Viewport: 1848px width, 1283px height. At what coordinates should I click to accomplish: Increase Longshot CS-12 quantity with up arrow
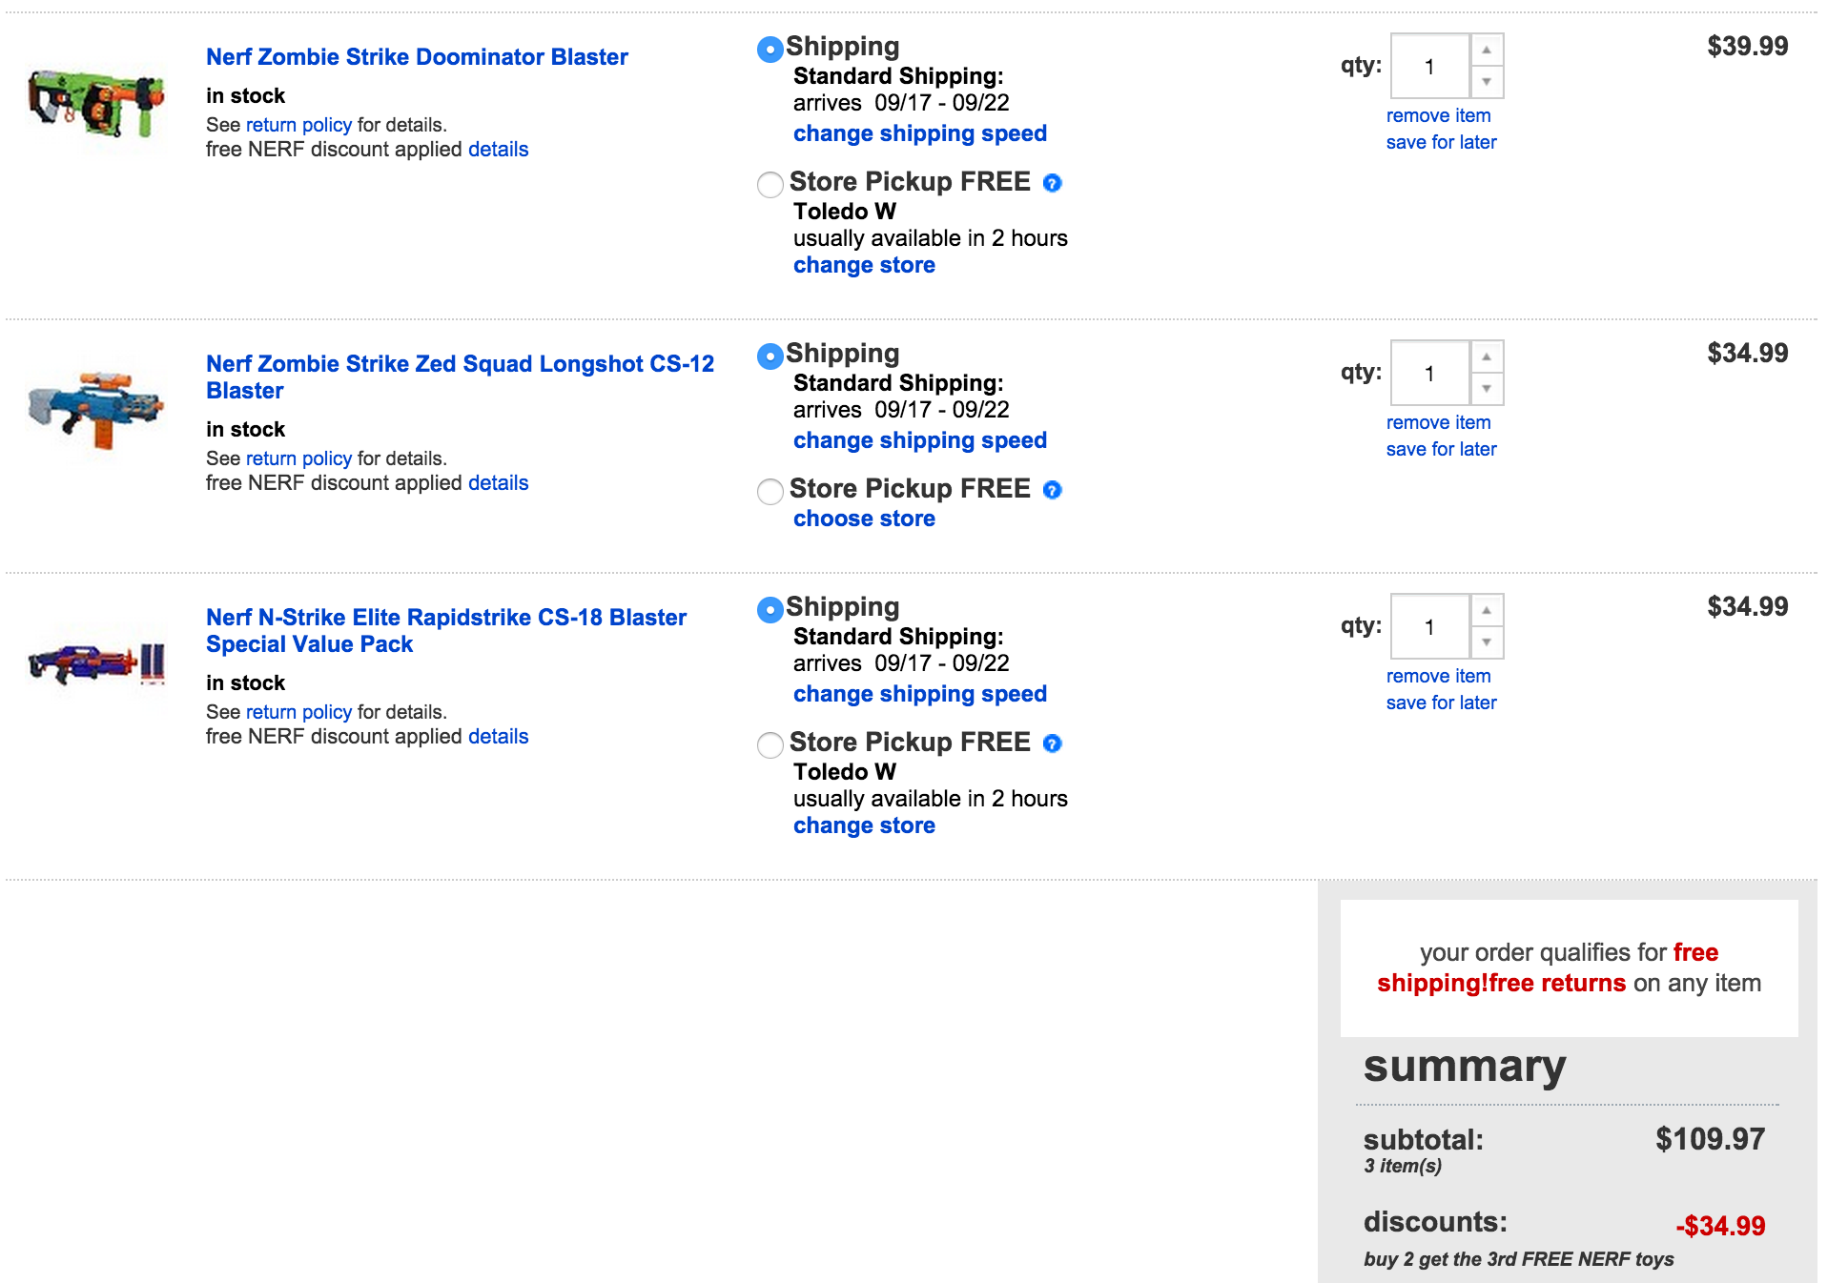pos(1487,356)
